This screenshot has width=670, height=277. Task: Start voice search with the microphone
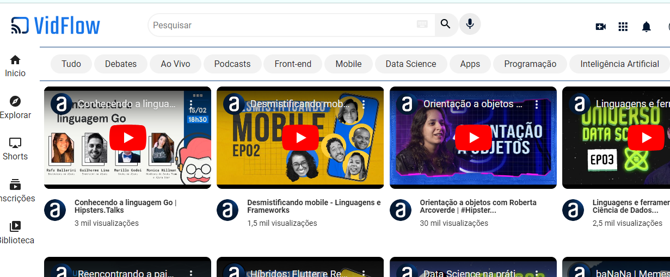pos(470,24)
